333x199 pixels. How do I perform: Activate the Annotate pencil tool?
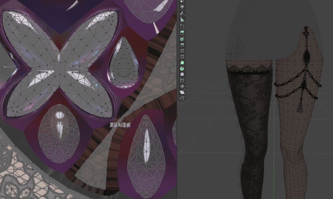pyautogui.click(x=182, y=13)
